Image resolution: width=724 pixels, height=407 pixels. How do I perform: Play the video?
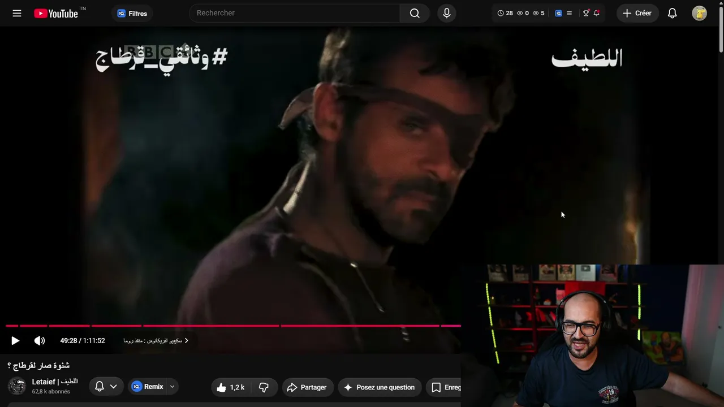[x=15, y=340]
